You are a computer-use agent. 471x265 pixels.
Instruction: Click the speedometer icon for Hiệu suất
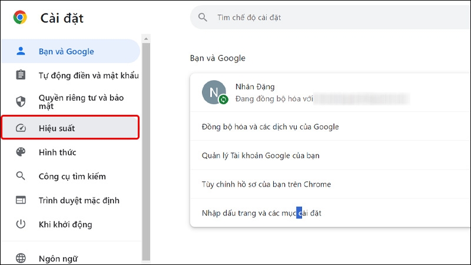click(x=21, y=128)
